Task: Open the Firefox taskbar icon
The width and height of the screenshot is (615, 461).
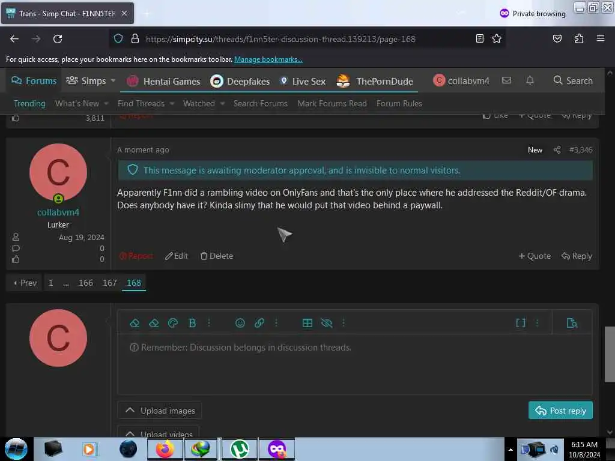Action: (x=165, y=449)
